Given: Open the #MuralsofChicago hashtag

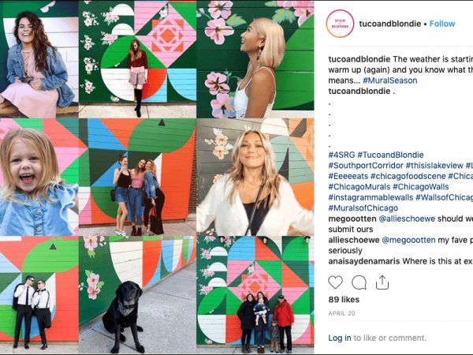Looking at the screenshot, I should pos(363,208).
